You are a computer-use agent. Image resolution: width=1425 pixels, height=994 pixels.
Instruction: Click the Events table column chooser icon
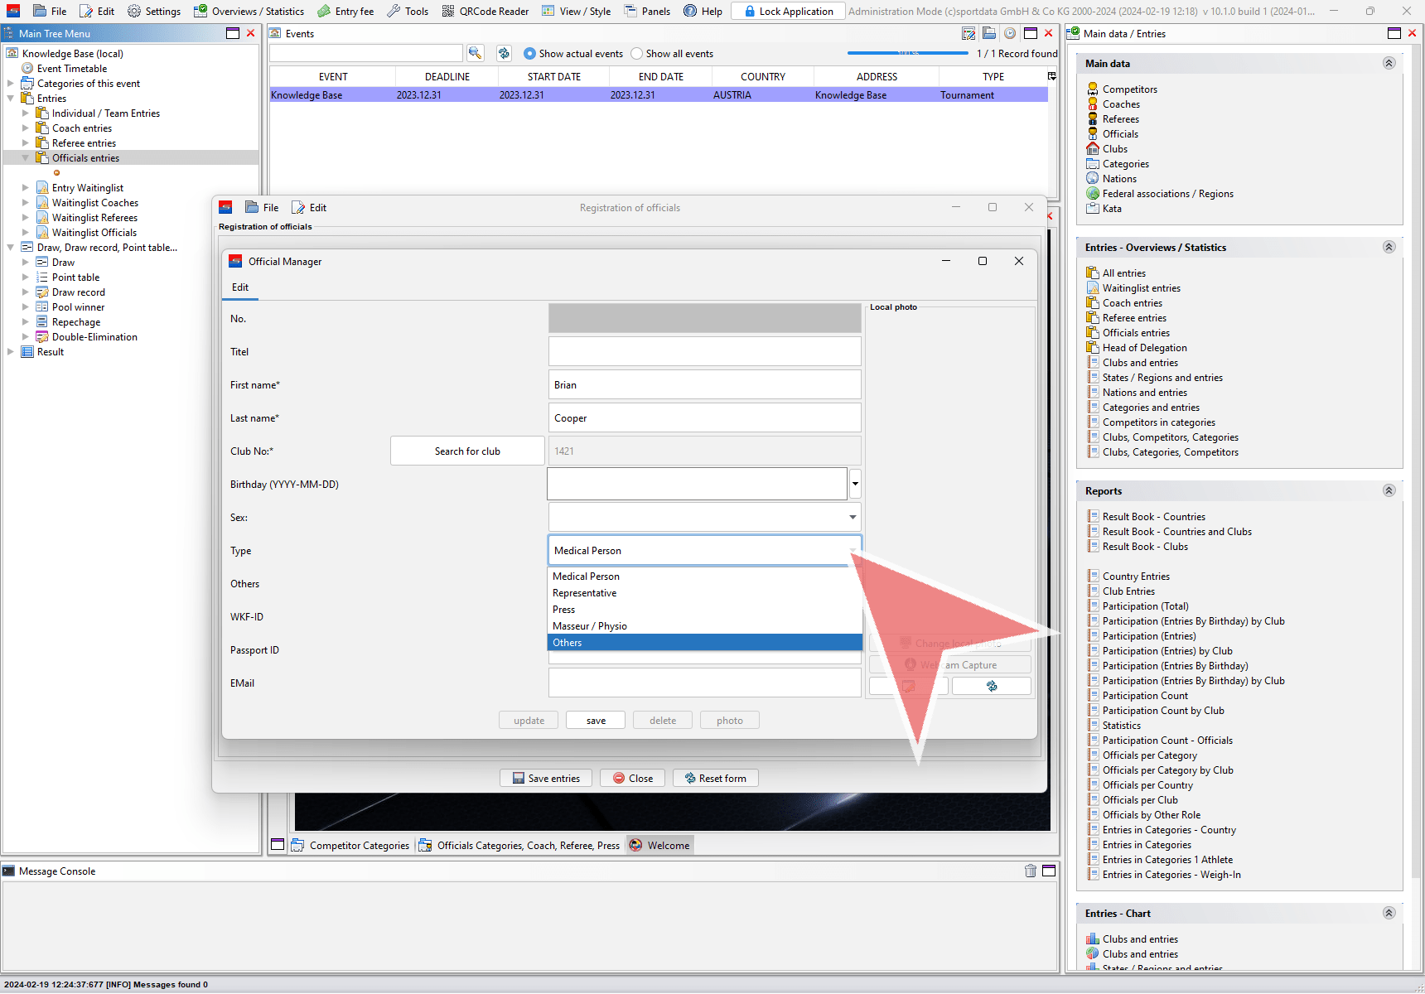(1052, 76)
